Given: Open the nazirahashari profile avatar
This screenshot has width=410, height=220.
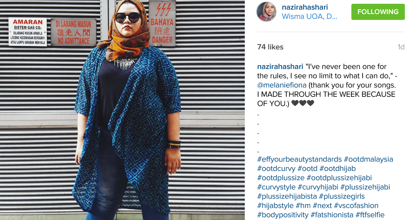Looking at the screenshot, I should pyautogui.click(x=266, y=12).
